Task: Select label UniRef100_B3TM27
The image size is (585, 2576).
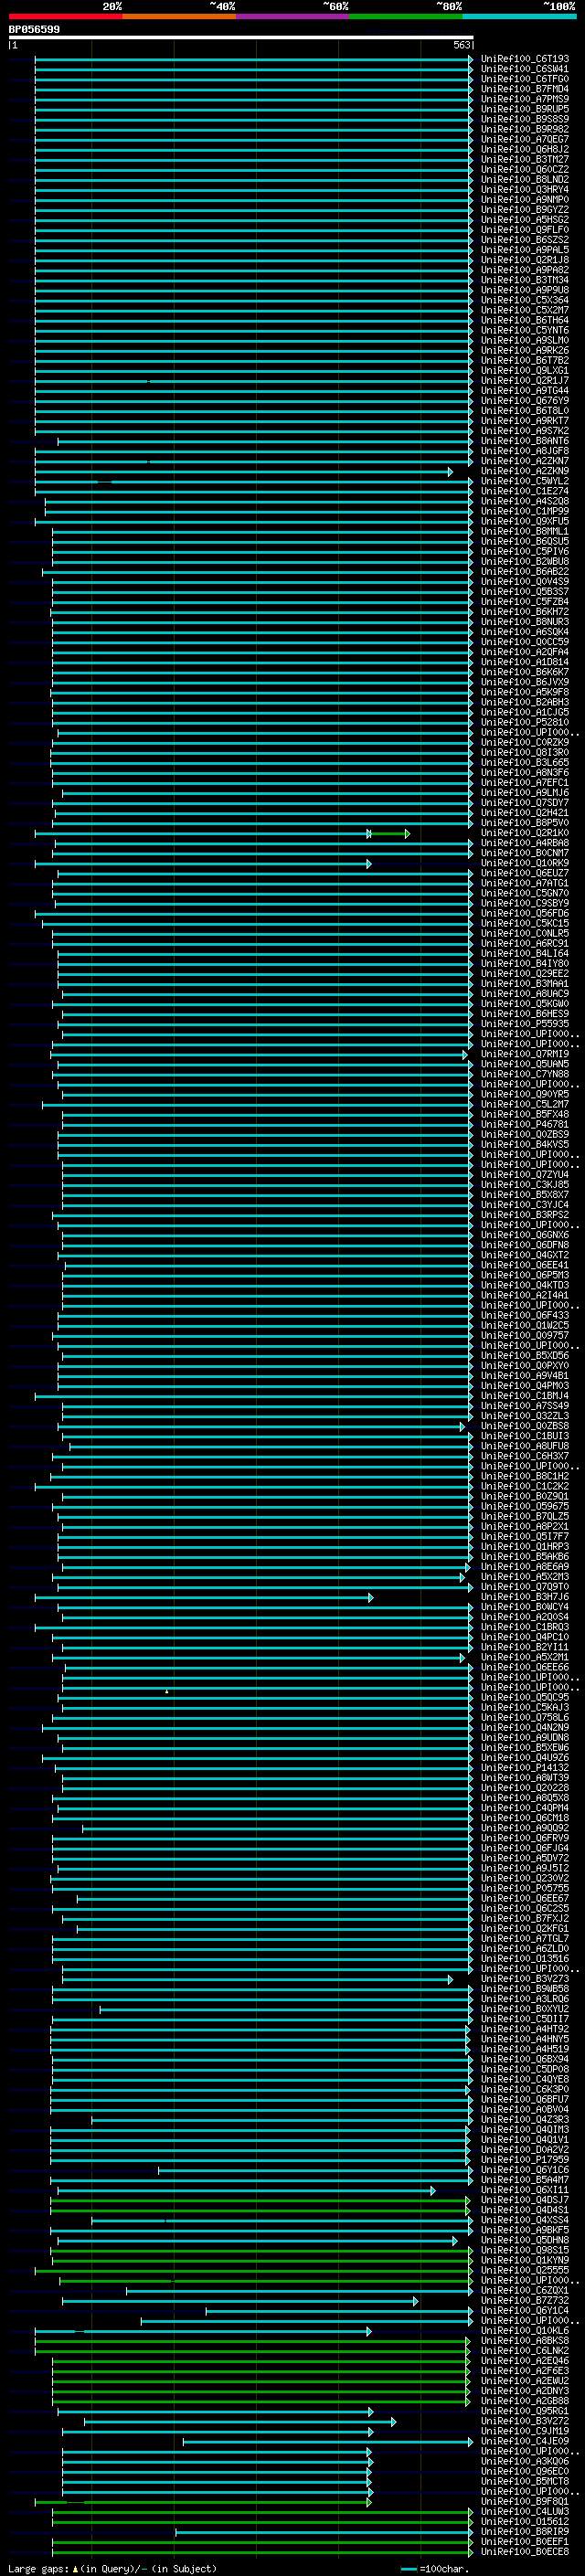Action: (x=524, y=159)
